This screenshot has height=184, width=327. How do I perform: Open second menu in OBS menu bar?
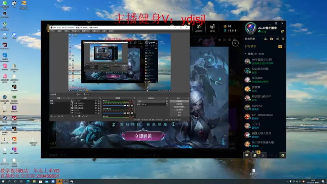(x=60, y=31)
